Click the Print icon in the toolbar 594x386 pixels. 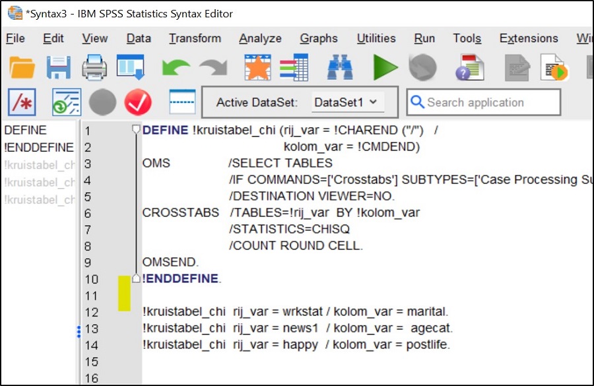coord(94,67)
